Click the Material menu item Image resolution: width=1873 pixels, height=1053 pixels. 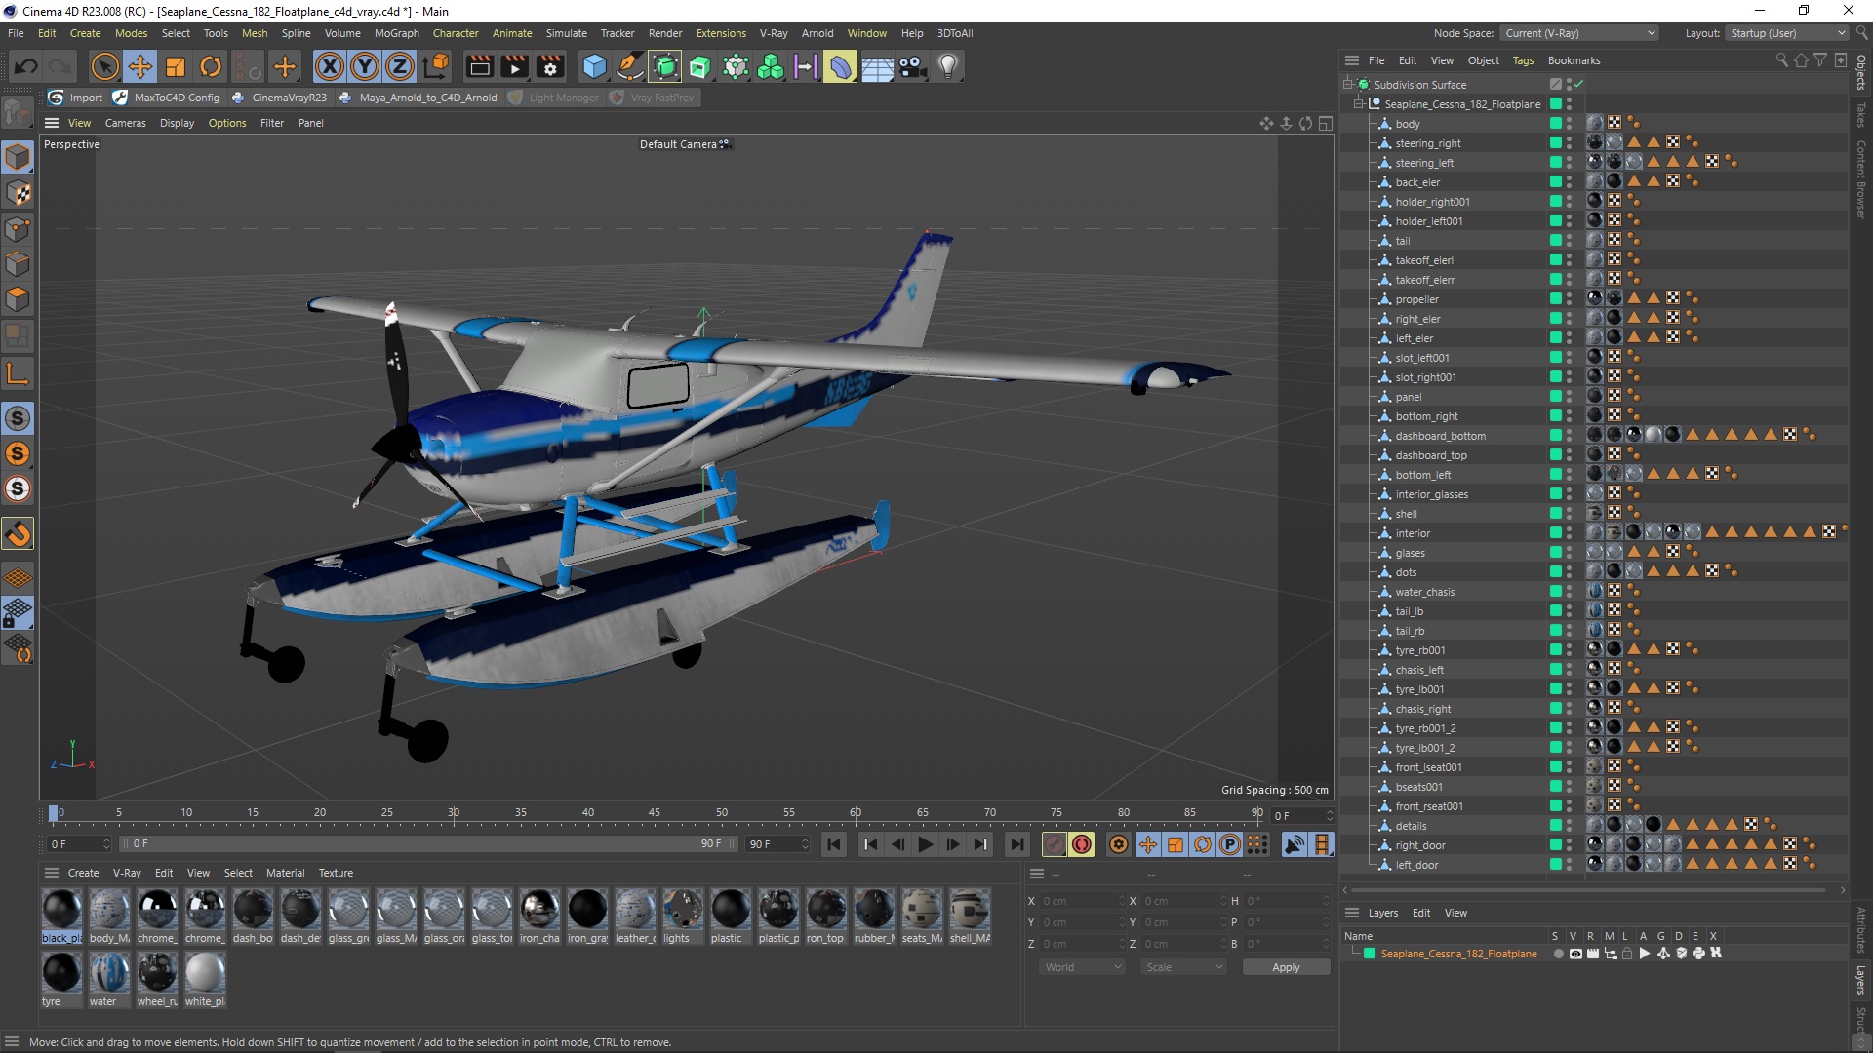coord(284,872)
